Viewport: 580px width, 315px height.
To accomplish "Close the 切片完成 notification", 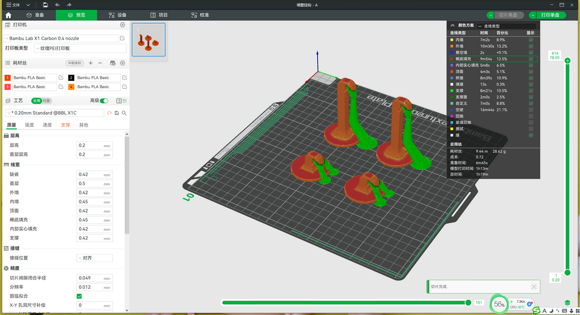I will pos(534,287).
